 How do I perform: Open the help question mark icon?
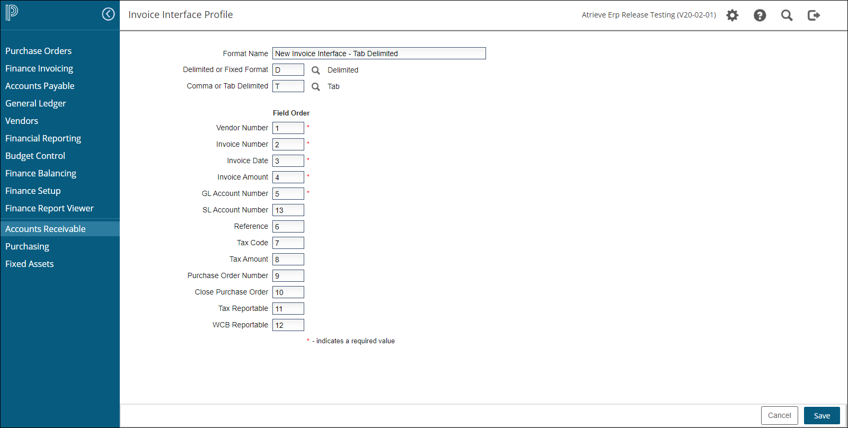pos(759,15)
